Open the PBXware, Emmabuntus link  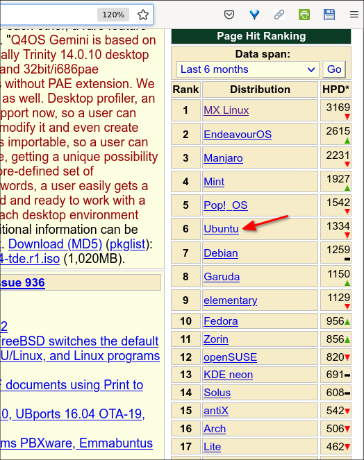76,443
